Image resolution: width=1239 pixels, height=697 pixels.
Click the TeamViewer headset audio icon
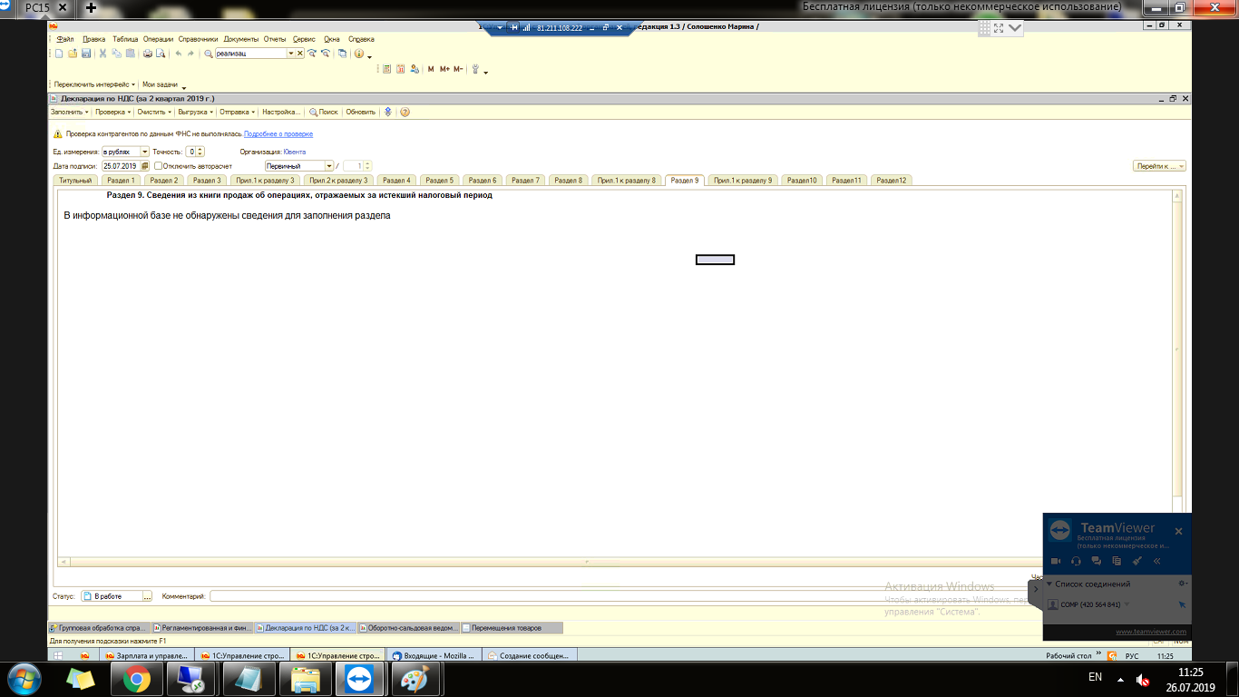(1076, 561)
